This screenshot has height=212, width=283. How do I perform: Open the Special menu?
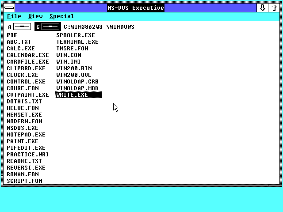tap(62, 16)
